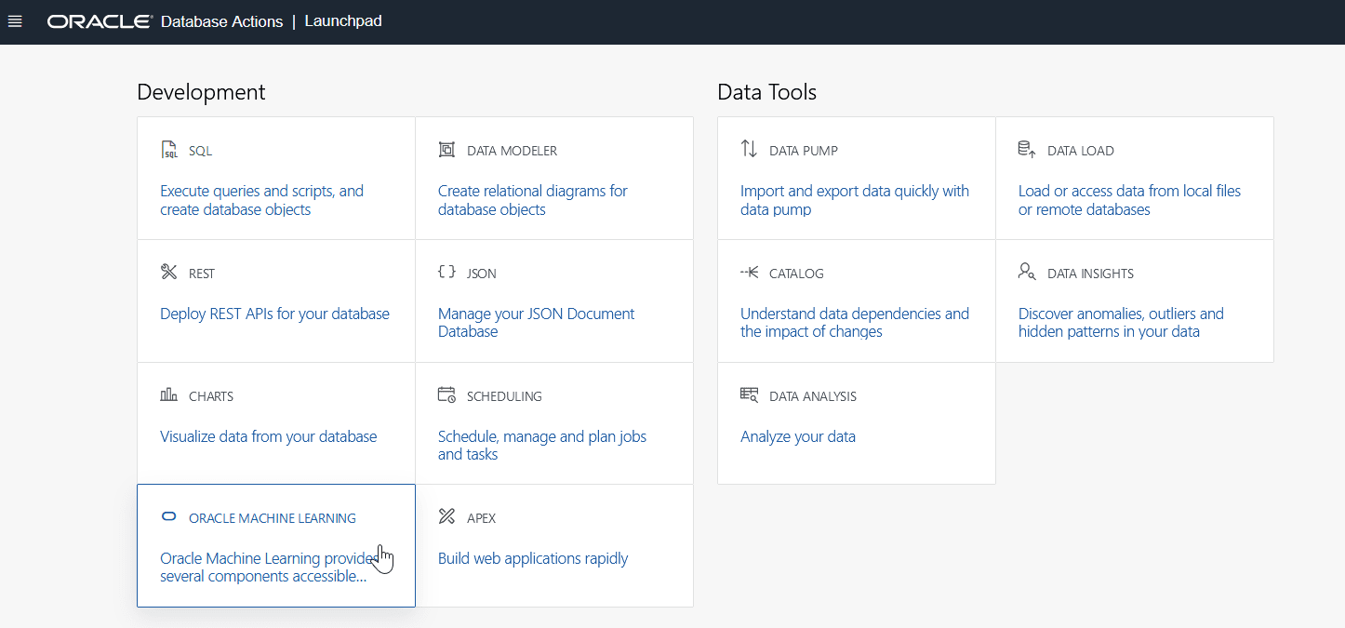Open 'Import and export data quickly' link
Image resolution: width=1345 pixels, height=628 pixels.
tap(855, 200)
